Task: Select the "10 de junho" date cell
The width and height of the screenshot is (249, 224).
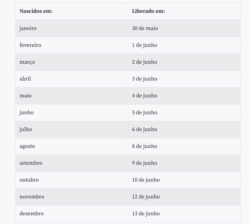Action: coord(146,180)
